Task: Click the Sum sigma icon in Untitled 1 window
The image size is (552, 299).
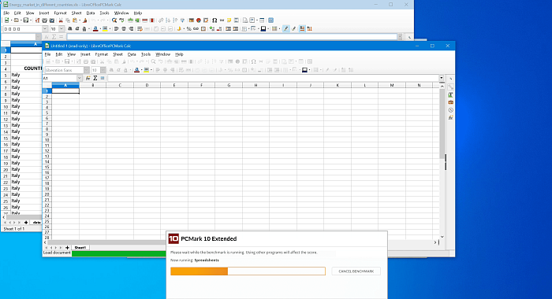Action: (x=95, y=78)
